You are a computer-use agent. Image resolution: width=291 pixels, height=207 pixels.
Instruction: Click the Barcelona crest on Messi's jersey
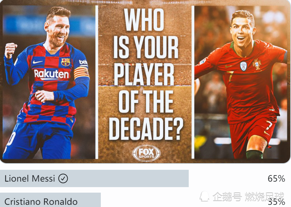pyautogui.click(x=66, y=62)
